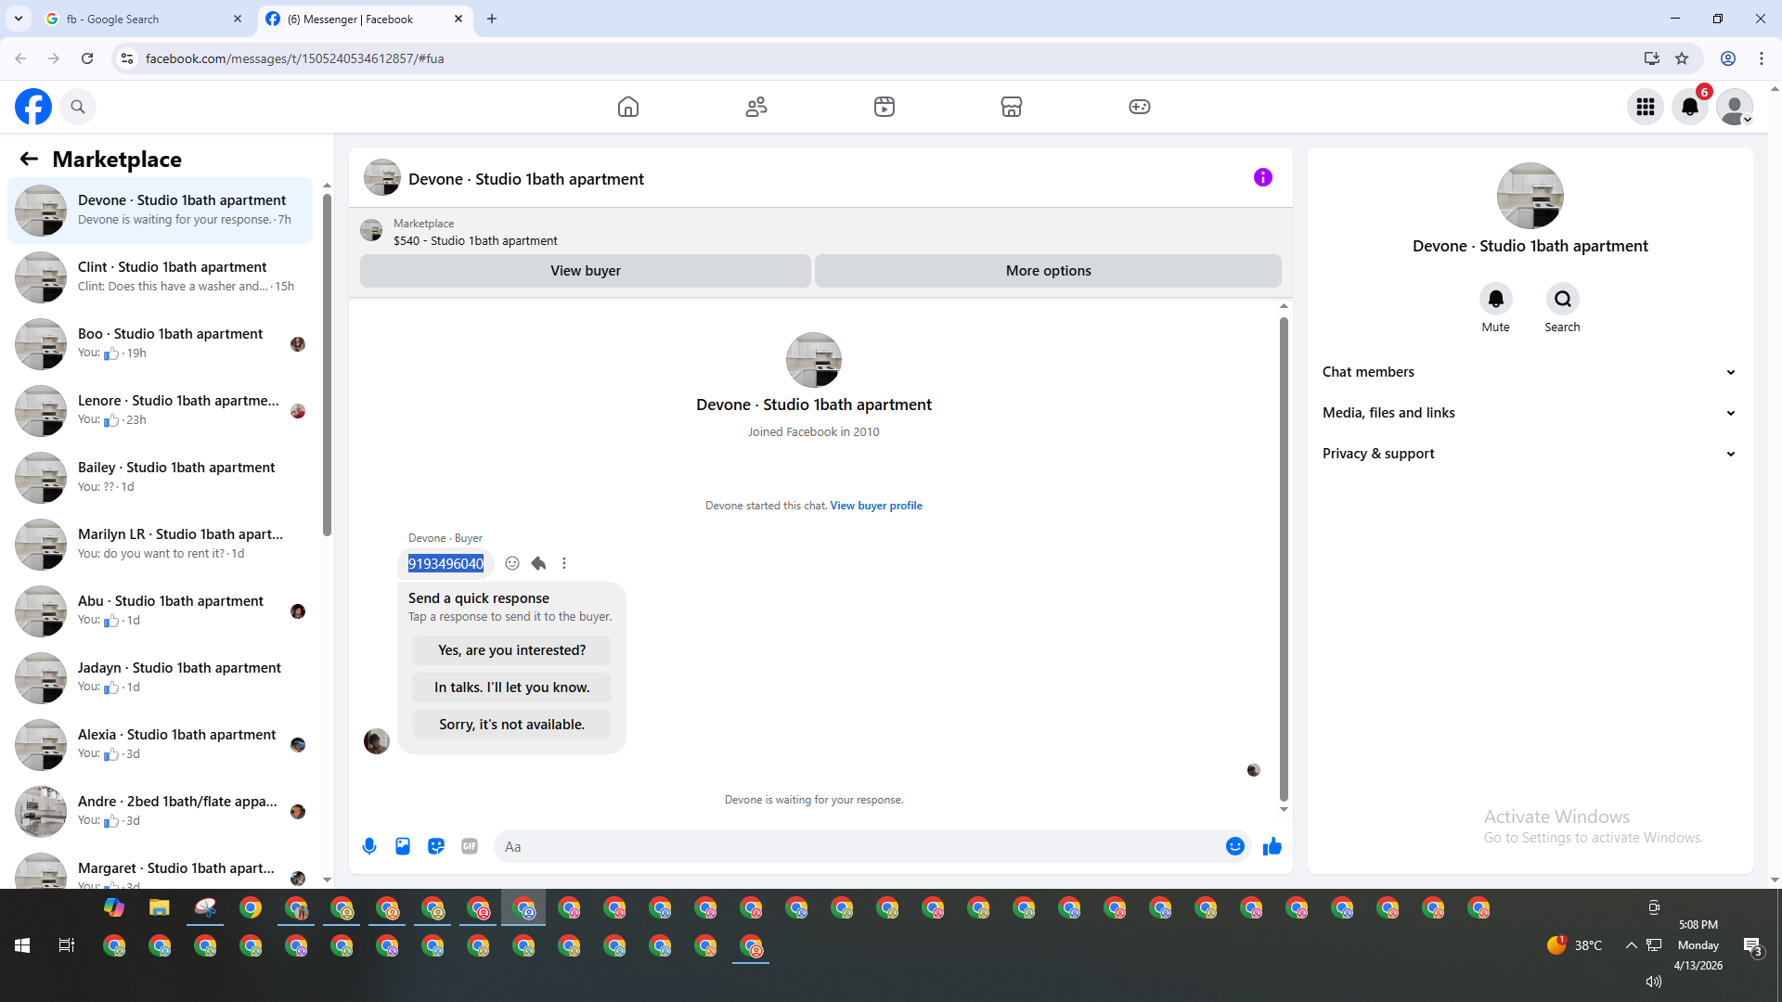Click the More options button
Viewport: 1782px width, 1002px height.
click(x=1049, y=271)
